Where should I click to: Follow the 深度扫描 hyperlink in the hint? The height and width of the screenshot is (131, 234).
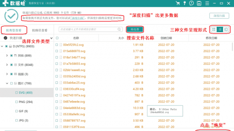coord(77,18)
